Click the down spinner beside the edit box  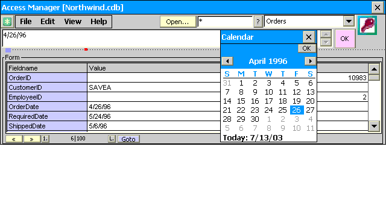pyautogui.click(x=326, y=42)
